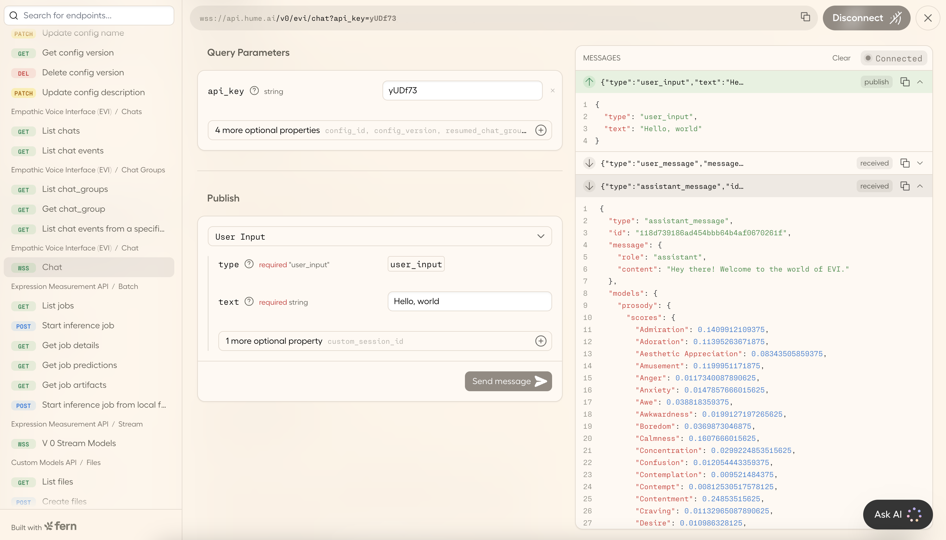Open the help tooltip next to api_key
Viewport: 946px width, 540px height.
[x=254, y=90]
